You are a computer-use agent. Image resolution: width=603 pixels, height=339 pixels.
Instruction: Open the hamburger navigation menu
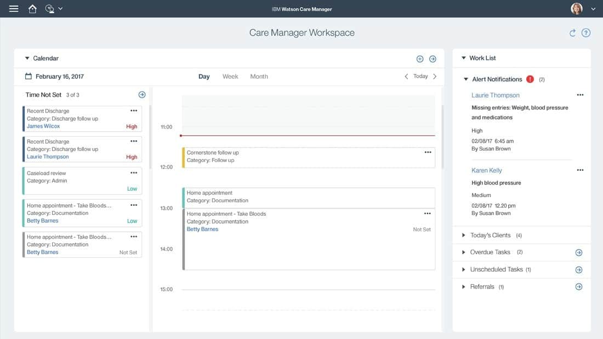(14, 8)
